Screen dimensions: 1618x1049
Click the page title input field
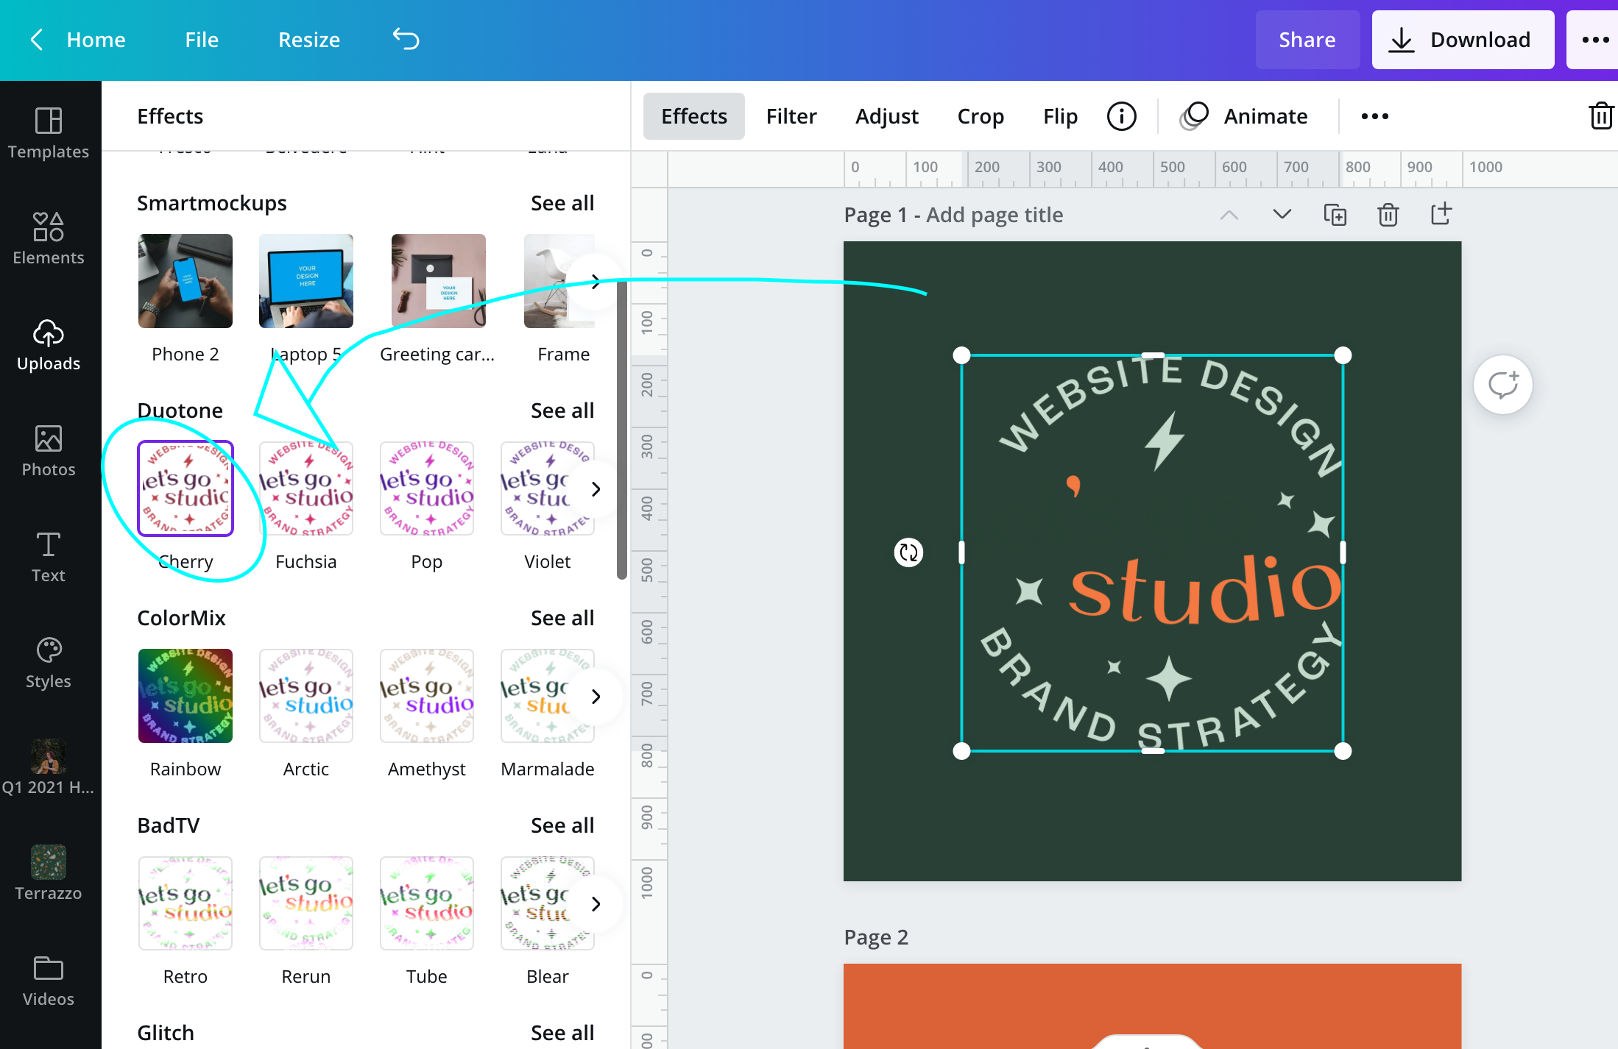click(994, 215)
